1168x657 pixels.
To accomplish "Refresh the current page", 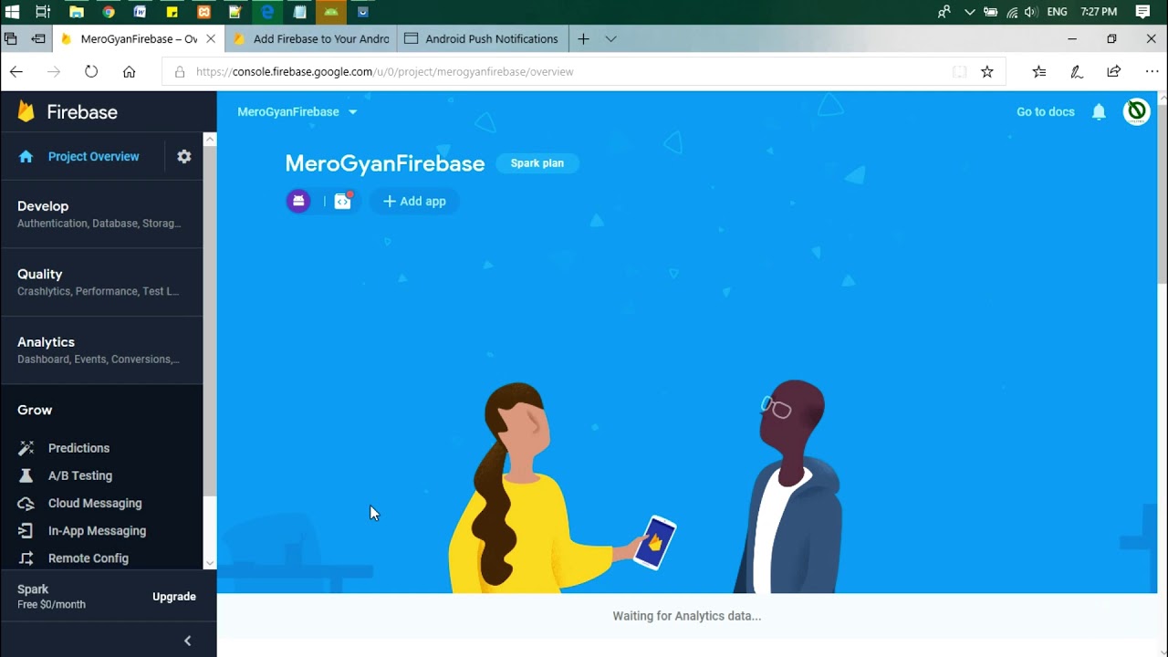I will pos(91,71).
